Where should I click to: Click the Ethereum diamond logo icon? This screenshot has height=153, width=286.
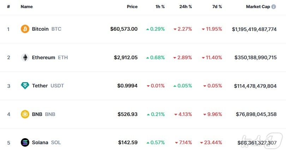tap(25, 57)
